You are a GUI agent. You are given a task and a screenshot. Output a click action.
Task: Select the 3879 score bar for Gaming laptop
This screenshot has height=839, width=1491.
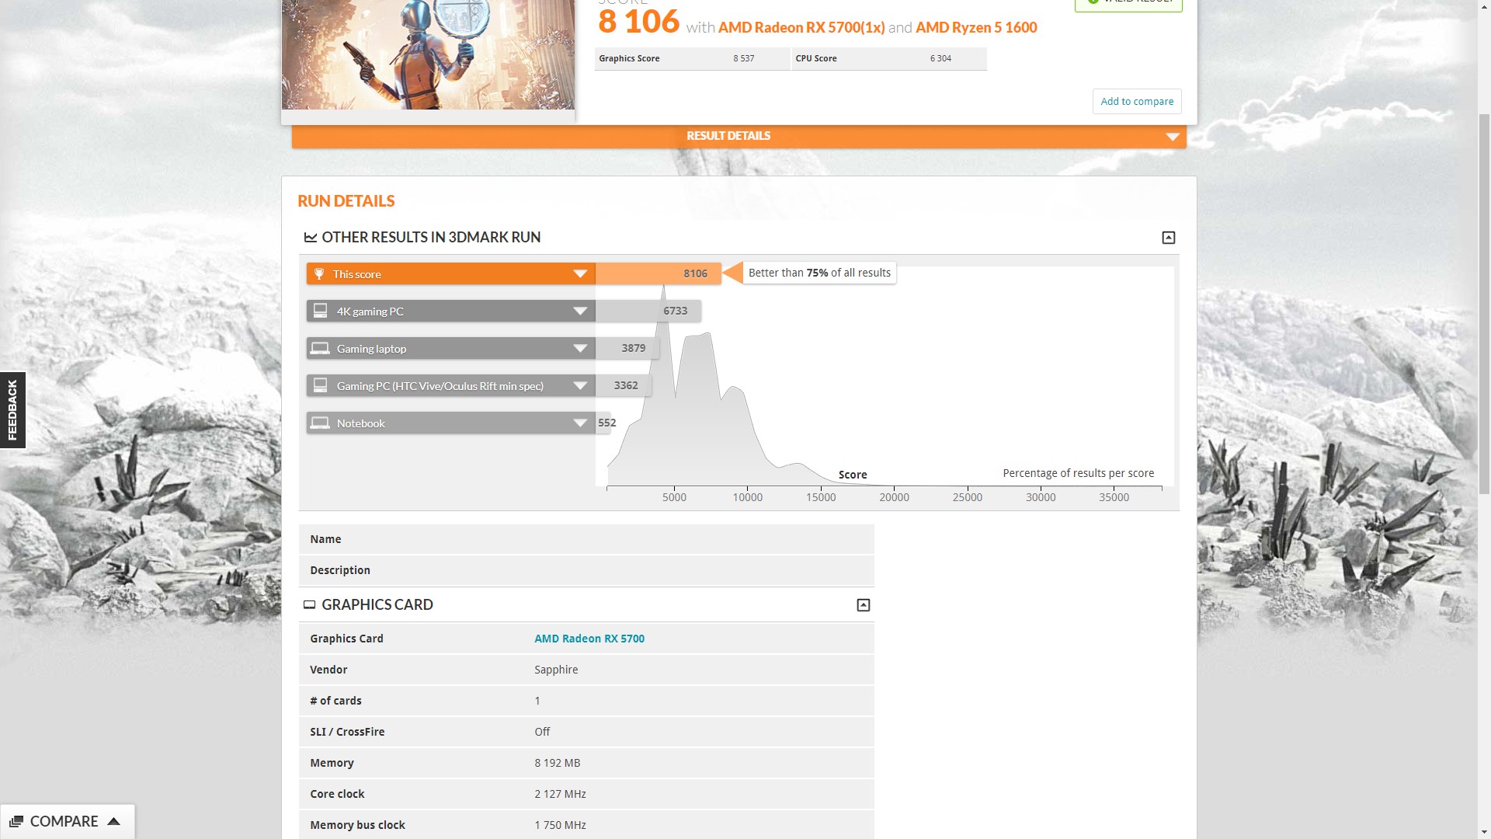(627, 348)
